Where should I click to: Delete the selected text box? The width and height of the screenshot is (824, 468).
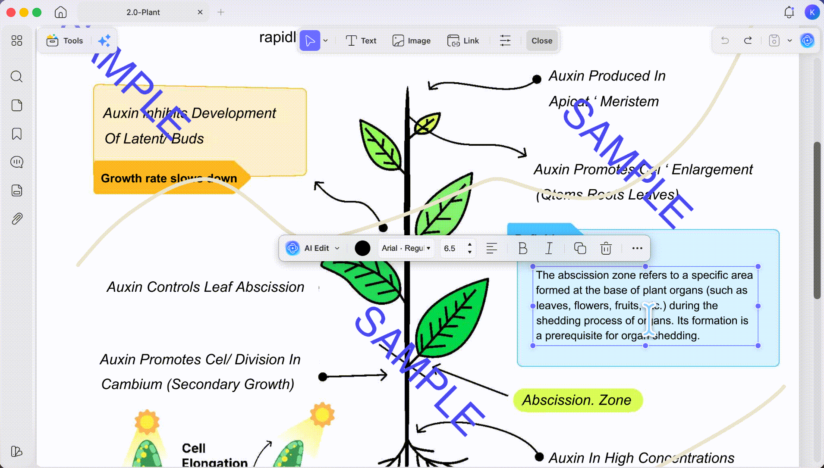(x=606, y=248)
